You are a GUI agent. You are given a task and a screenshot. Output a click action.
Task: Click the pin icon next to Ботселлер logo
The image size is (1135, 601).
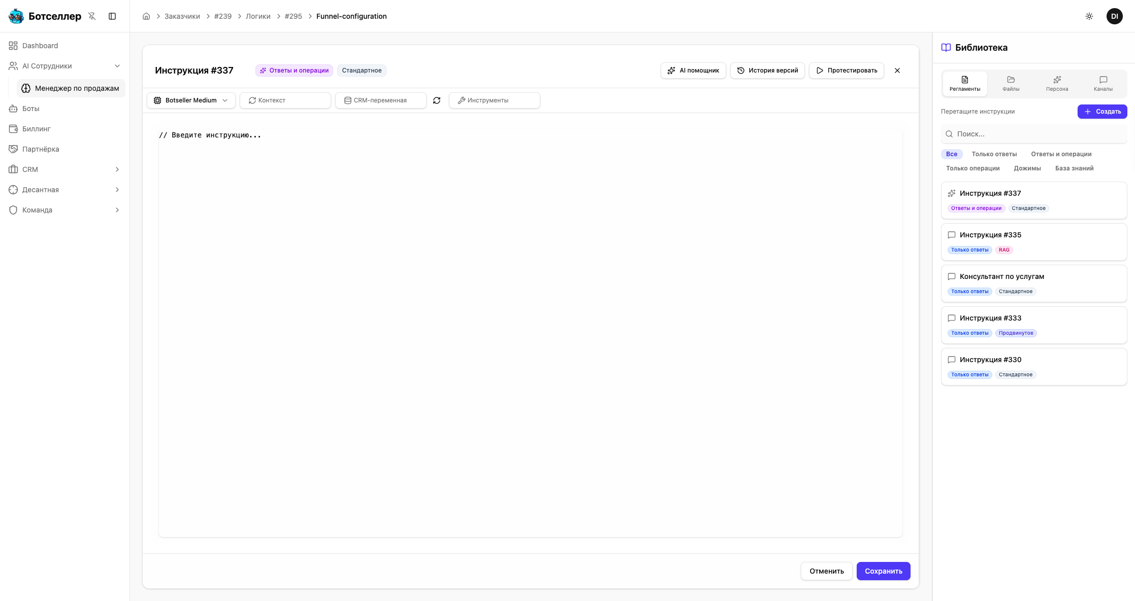click(92, 16)
